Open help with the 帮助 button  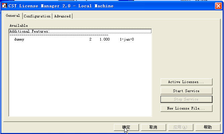pyautogui.click(x=208, y=127)
